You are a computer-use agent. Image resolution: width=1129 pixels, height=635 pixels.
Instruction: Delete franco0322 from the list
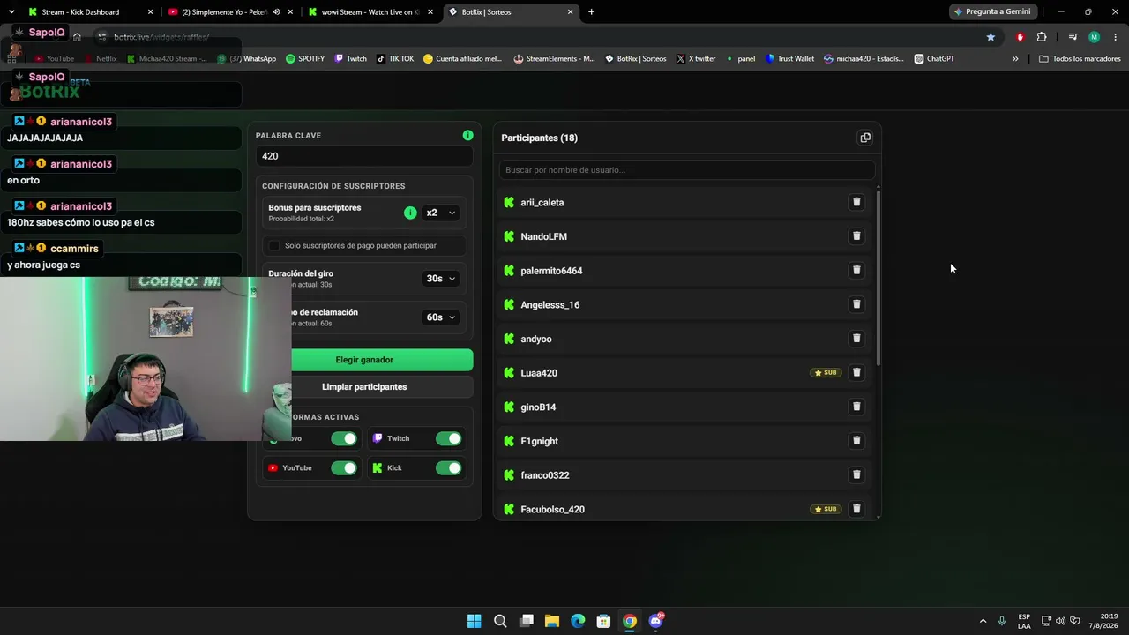pos(856,475)
